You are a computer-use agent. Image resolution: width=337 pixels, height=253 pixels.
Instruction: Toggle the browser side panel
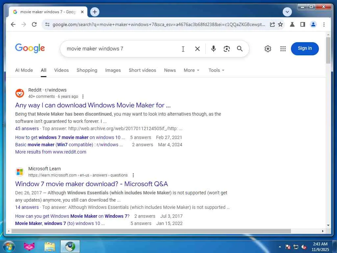[x=303, y=24]
